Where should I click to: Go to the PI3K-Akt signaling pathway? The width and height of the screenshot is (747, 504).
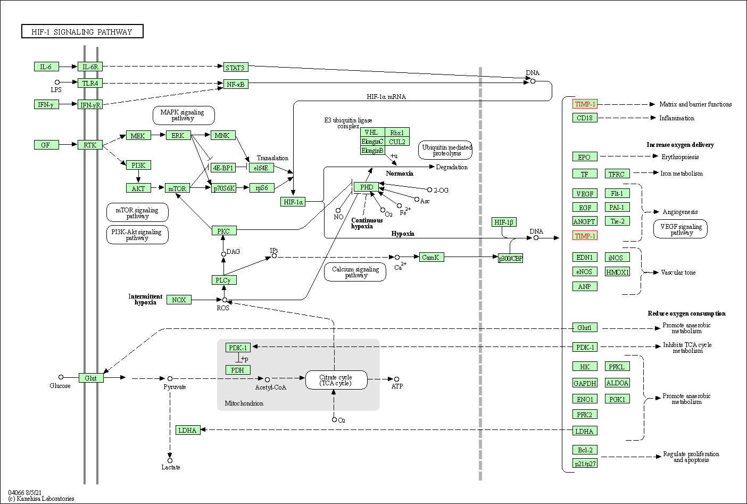137,235
